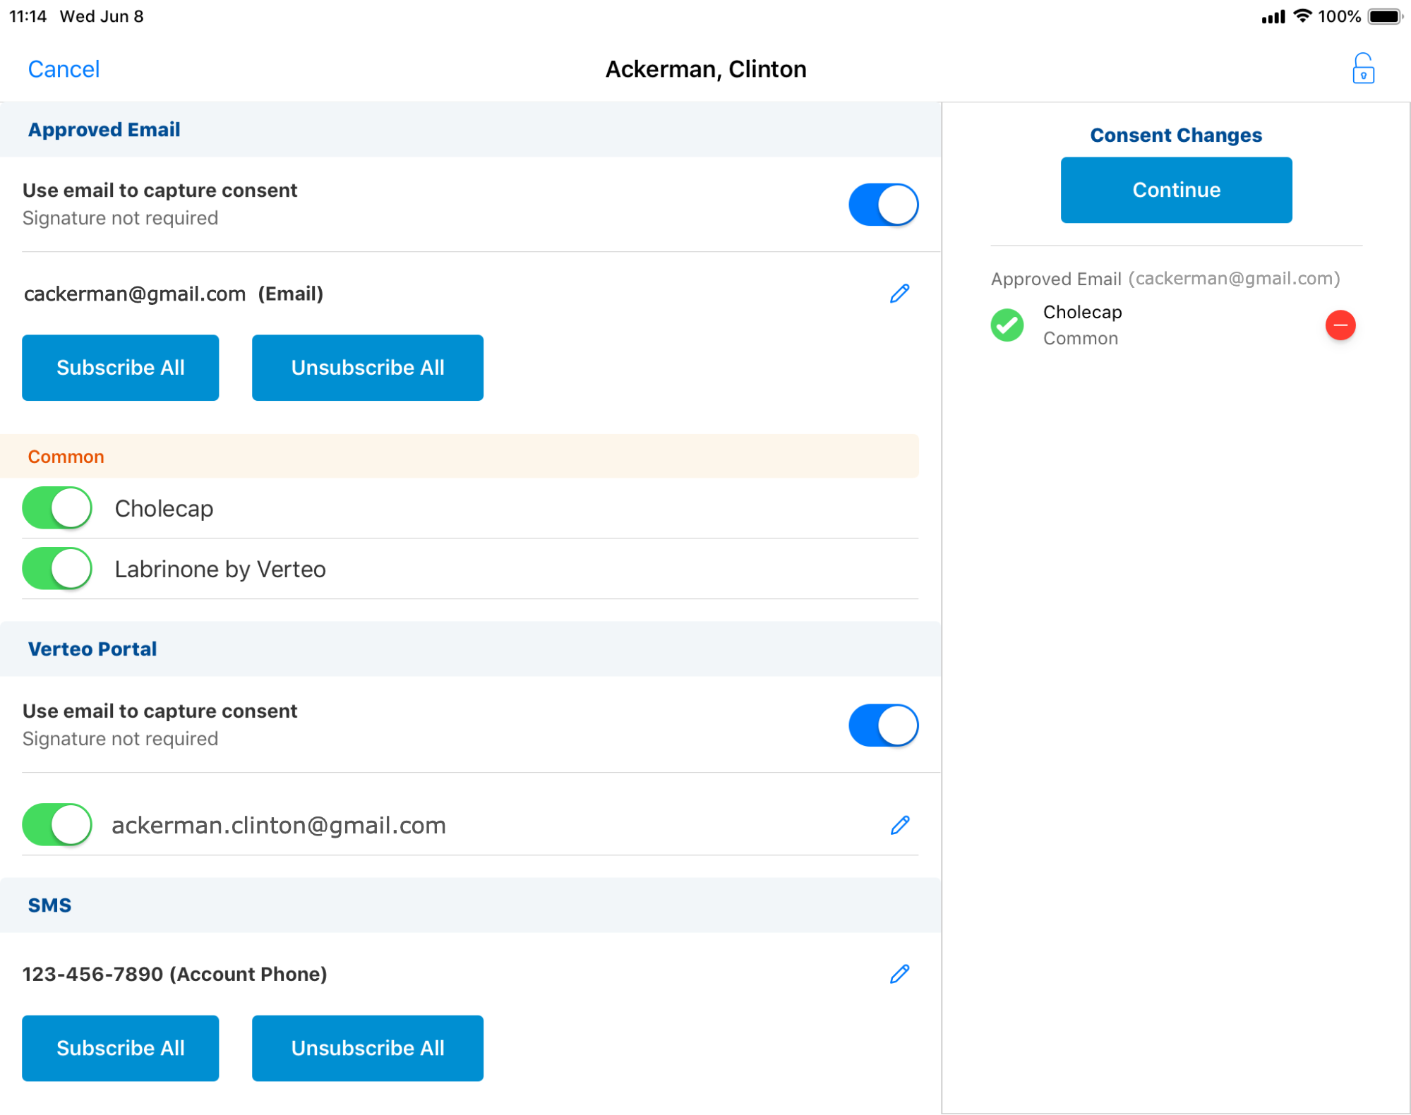Image resolution: width=1411 pixels, height=1115 pixels.
Task: Unsubscribe All under Approved Email
Action: point(367,368)
